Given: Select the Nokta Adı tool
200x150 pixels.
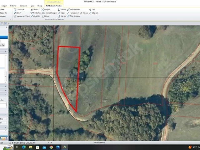Looking at the screenshot, I should click(x=35, y=13).
